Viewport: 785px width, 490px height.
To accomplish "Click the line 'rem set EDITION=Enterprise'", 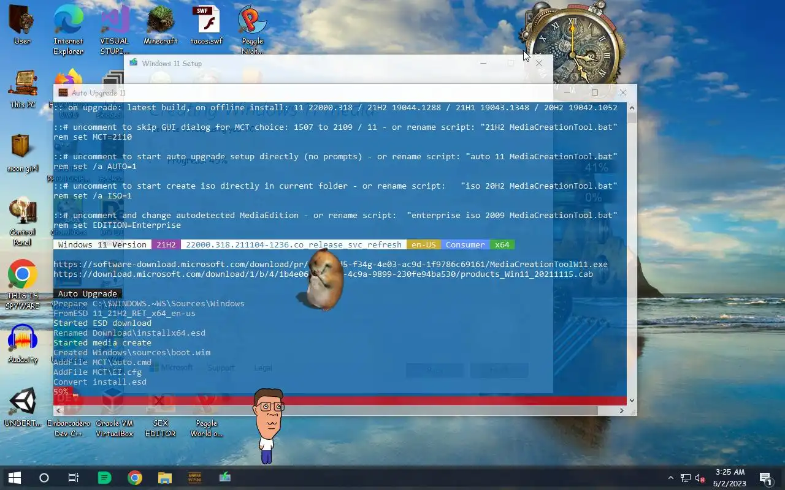I will tap(117, 225).
